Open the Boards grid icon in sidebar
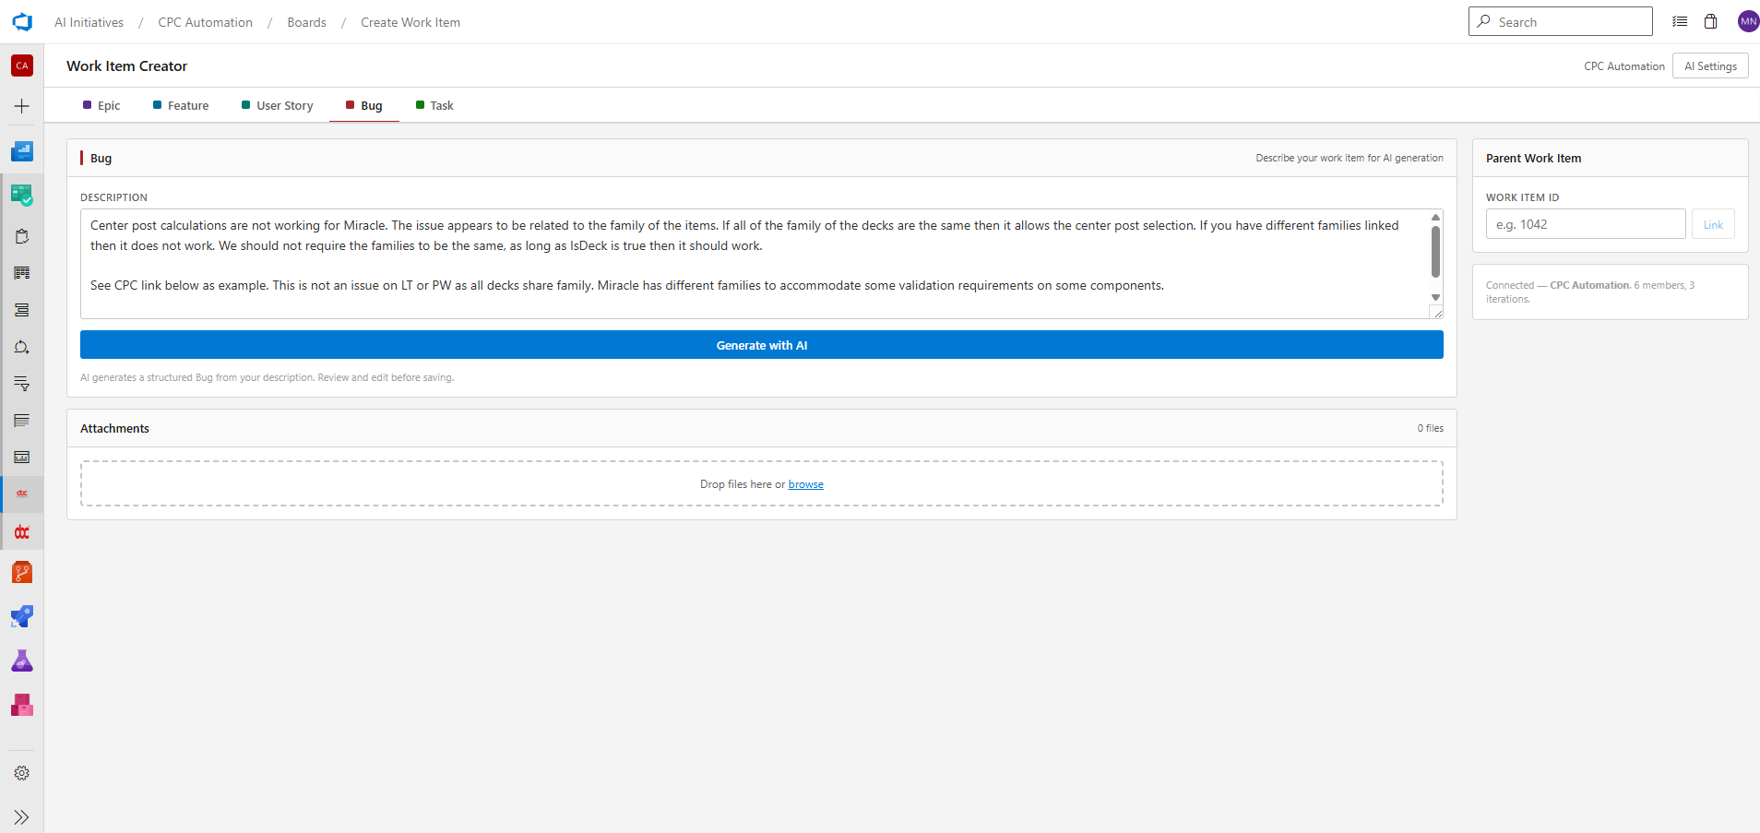The width and height of the screenshot is (1760, 833). pyautogui.click(x=22, y=273)
